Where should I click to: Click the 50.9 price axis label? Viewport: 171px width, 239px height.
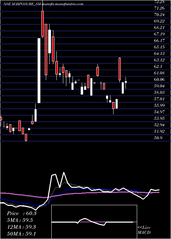[158, 138]
